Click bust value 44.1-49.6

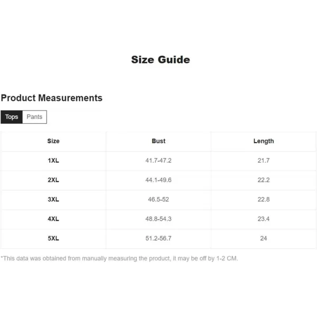[x=158, y=180]
